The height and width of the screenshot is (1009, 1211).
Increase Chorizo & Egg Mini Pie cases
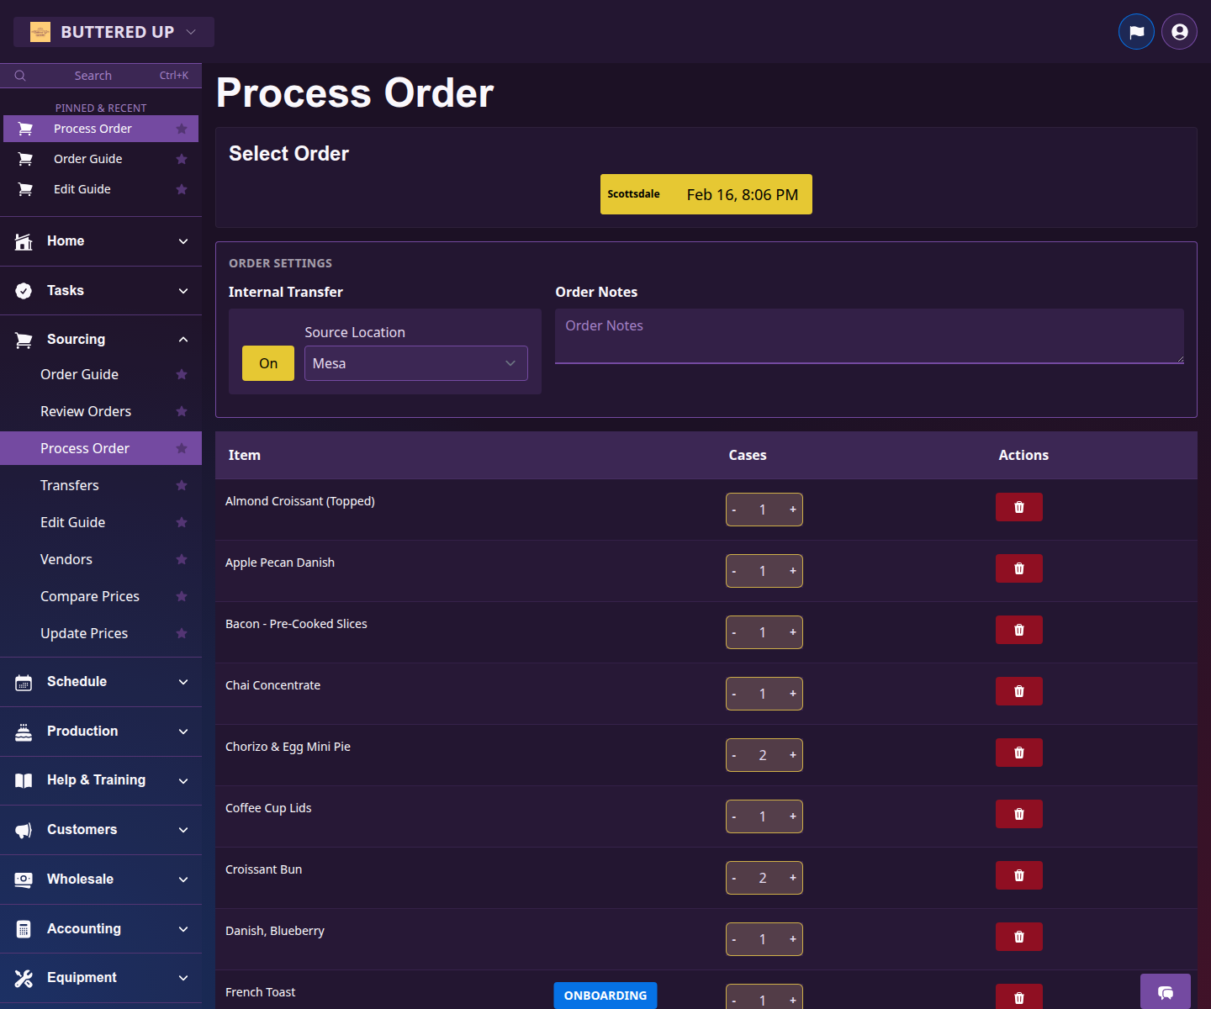coord(791,754)
